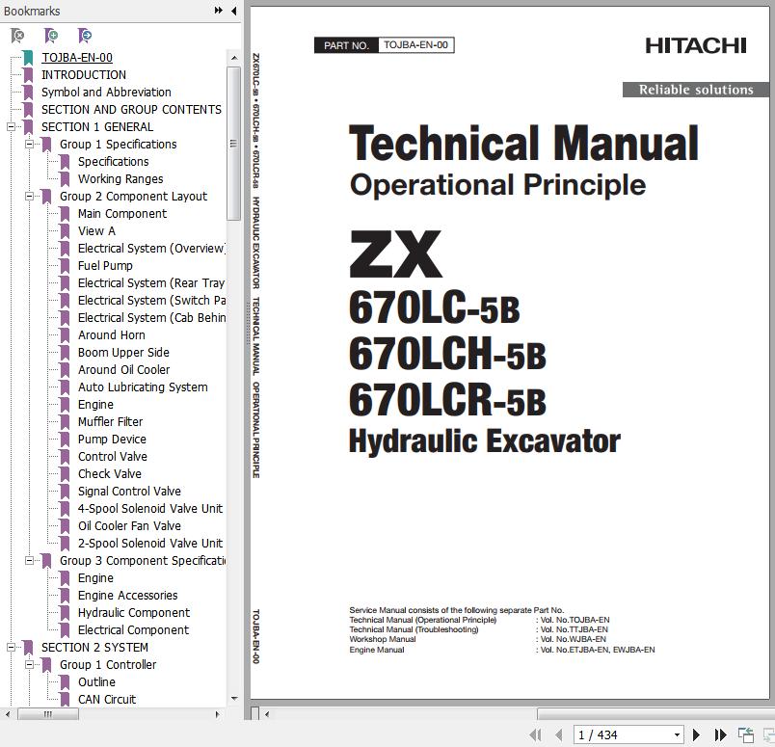Open Auto Lubricating System bookmark

click(x=143, y=387)
